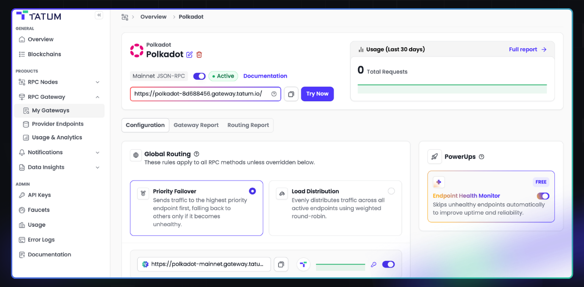
Task: Click the My Gateways icon
Action: (26, 110)
